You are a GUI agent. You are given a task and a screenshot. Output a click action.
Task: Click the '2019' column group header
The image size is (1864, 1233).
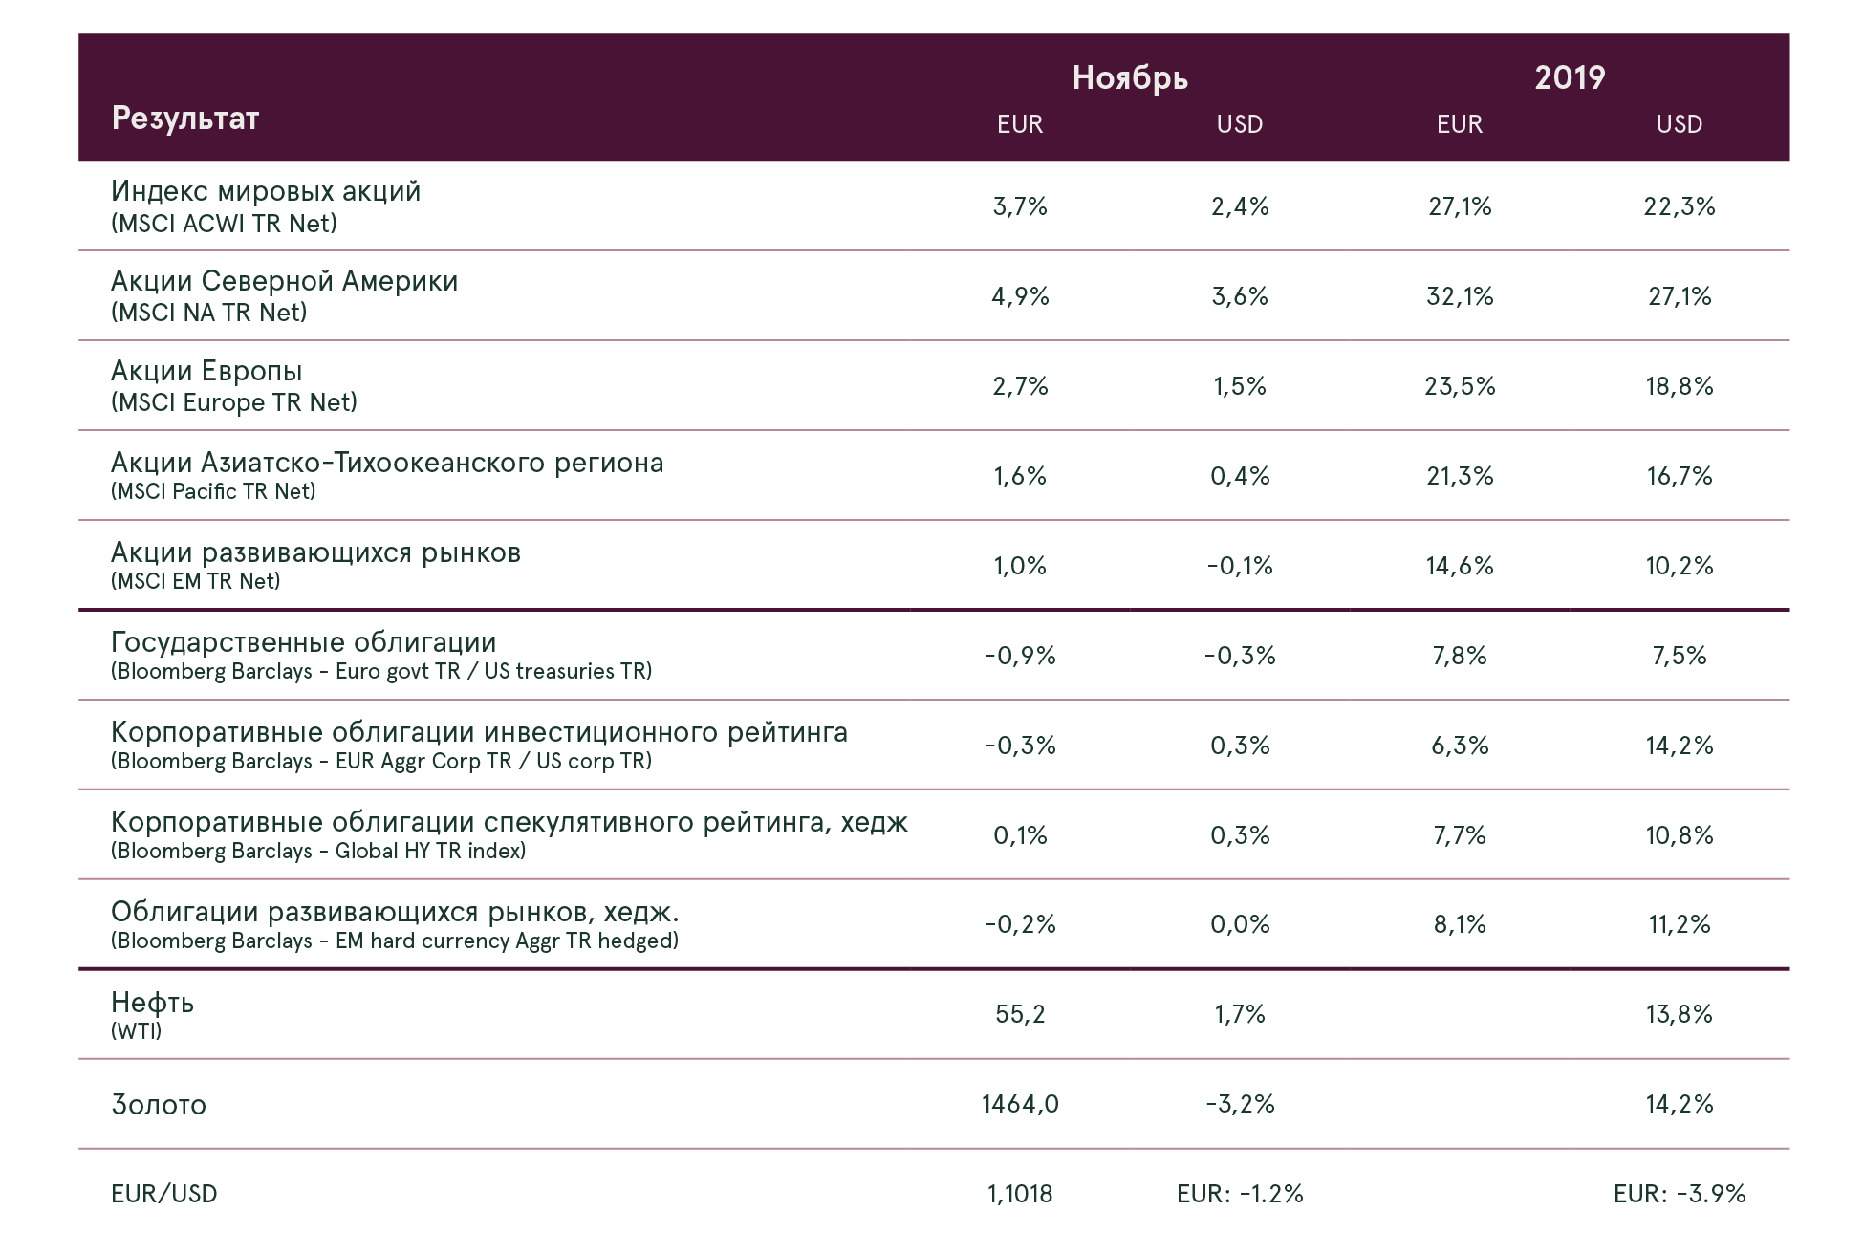click(x=1570, y=77)
